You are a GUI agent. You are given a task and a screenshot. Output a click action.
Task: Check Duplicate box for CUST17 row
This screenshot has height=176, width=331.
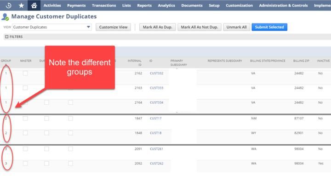point(46,119)
